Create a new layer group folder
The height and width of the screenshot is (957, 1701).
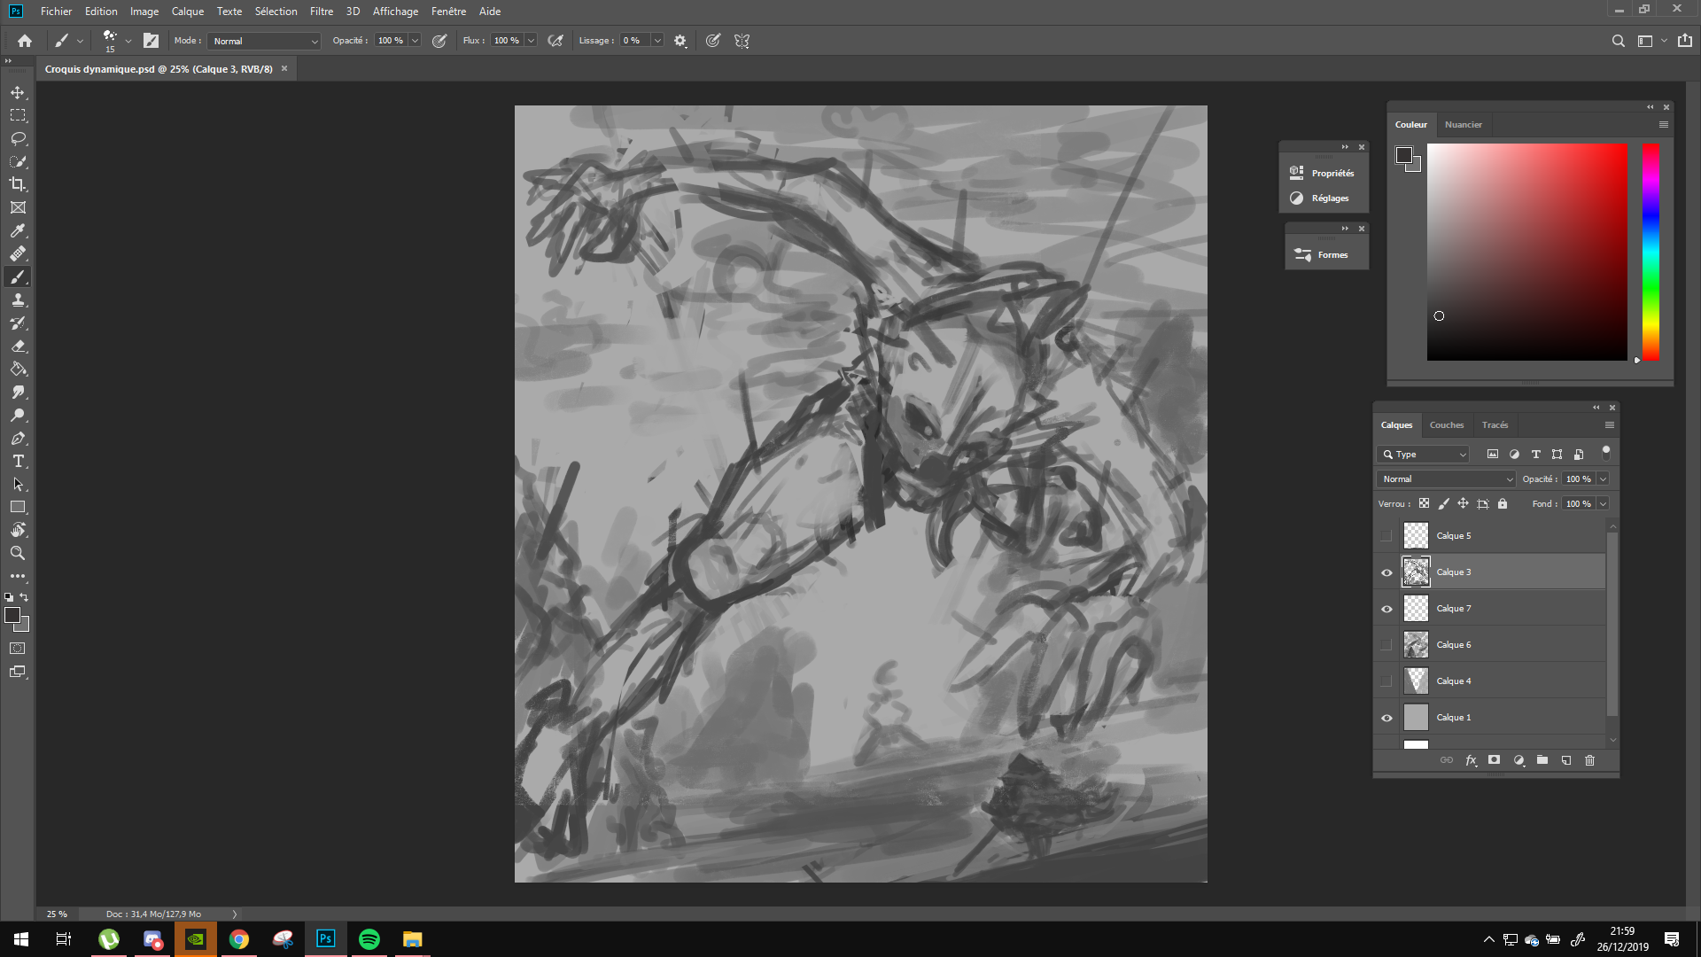click(1542, 760)
